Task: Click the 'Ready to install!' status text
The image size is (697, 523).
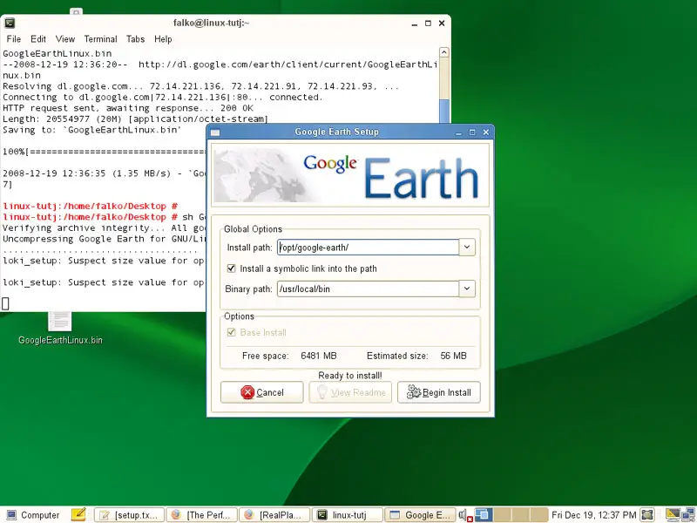Action: [350, 376]
